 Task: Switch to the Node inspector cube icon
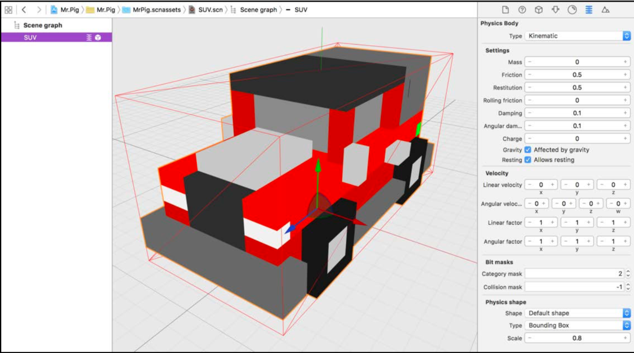pos(539,10)
